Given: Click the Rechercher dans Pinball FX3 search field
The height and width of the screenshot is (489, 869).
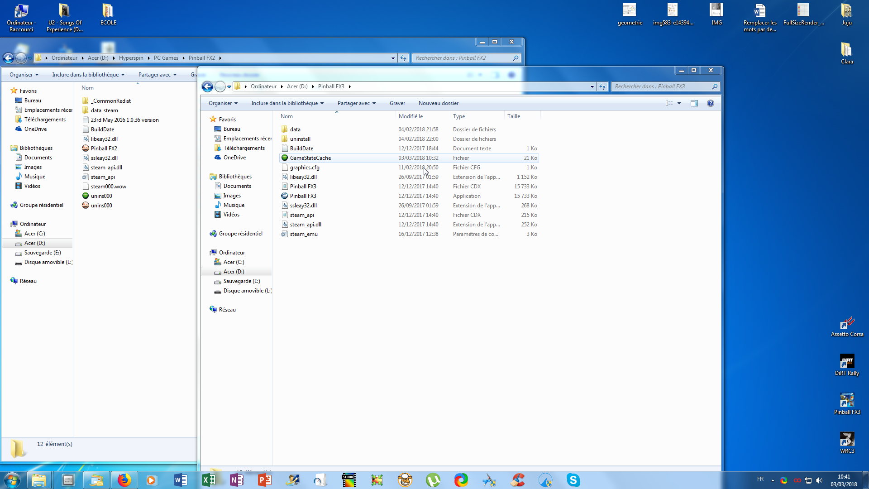Looking at the screenshot, I should [661, 86].
